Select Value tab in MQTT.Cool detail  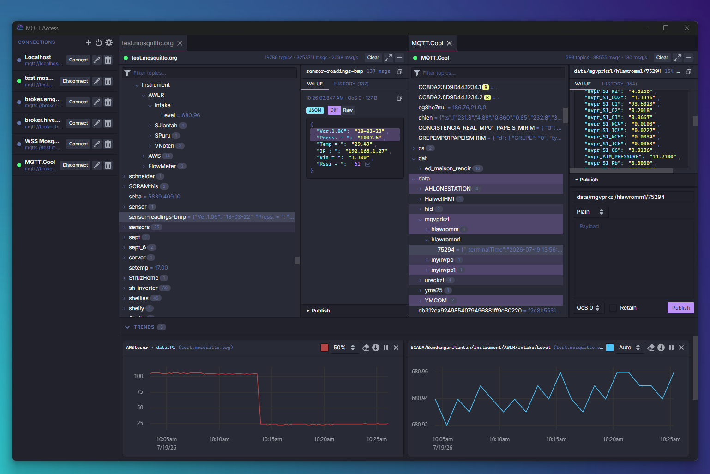click(583, 84)
